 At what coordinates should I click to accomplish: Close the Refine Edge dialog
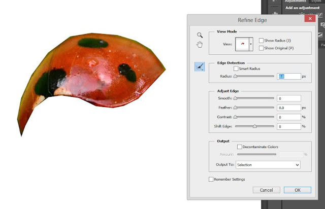pos(310,18)
